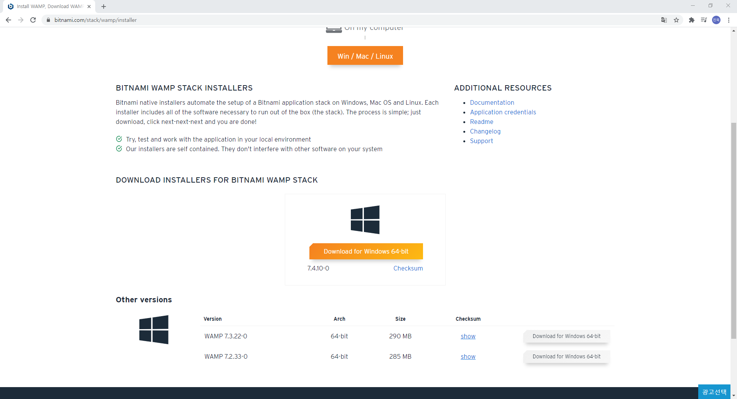
Task: Click the scrollbar down arrow
Action: pos(734,396)
